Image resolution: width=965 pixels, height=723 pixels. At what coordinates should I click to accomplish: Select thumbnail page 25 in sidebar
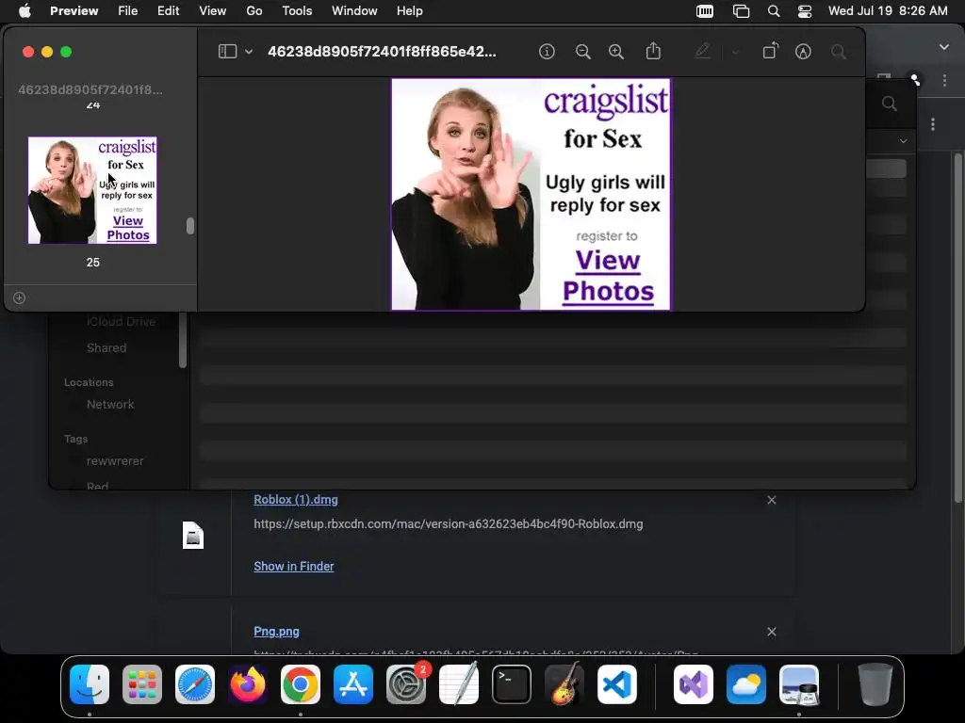pos(92,190)
